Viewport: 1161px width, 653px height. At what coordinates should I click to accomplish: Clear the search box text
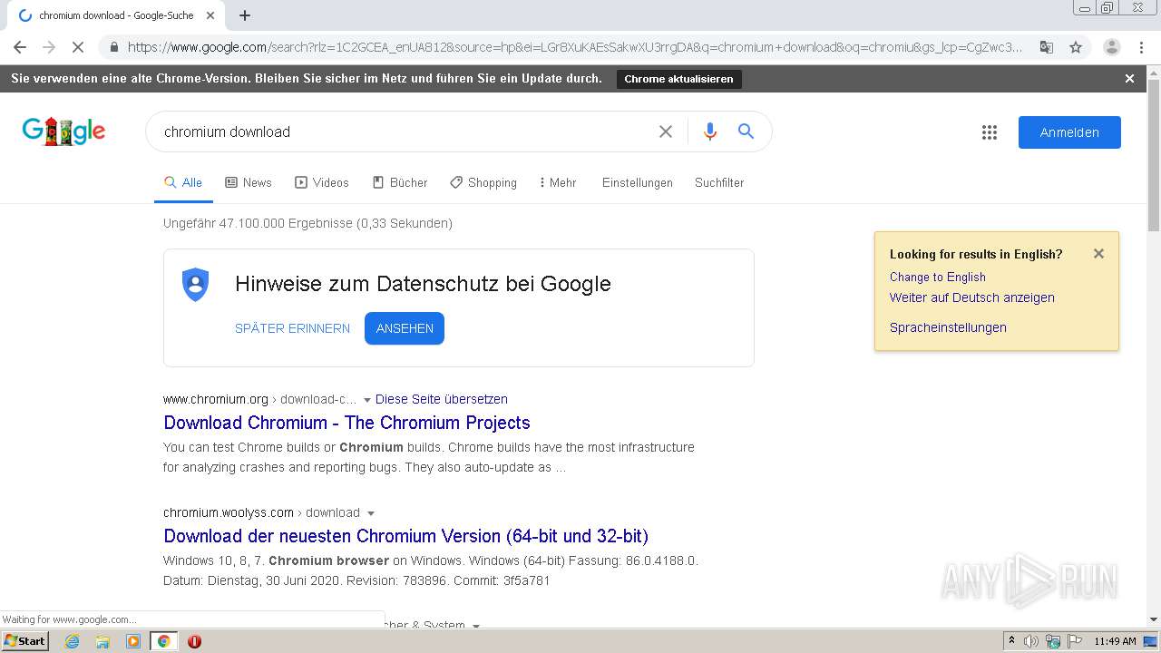[x=666, y=132]
